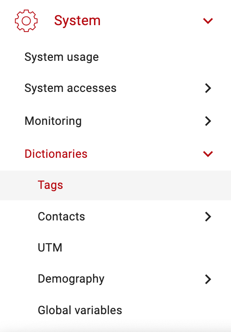Expand Demography using its chevron icon

point(208,279)
